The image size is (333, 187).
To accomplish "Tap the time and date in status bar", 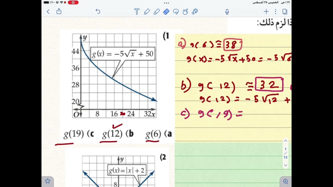I will click(x=272, y=2).
